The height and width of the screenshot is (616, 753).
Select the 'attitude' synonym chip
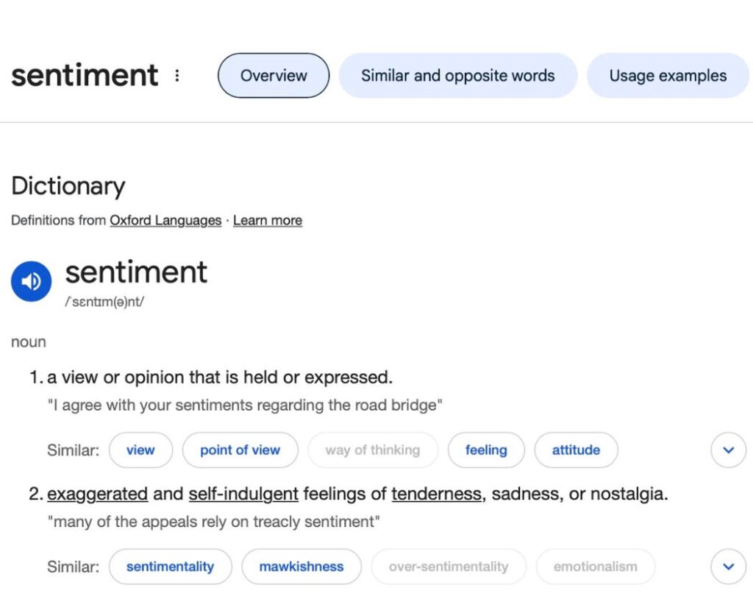(x=576, y=450)
